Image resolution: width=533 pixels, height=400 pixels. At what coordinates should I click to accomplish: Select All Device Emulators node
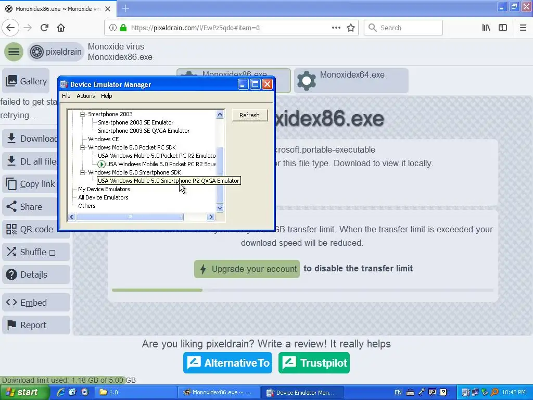pos(104,197)
